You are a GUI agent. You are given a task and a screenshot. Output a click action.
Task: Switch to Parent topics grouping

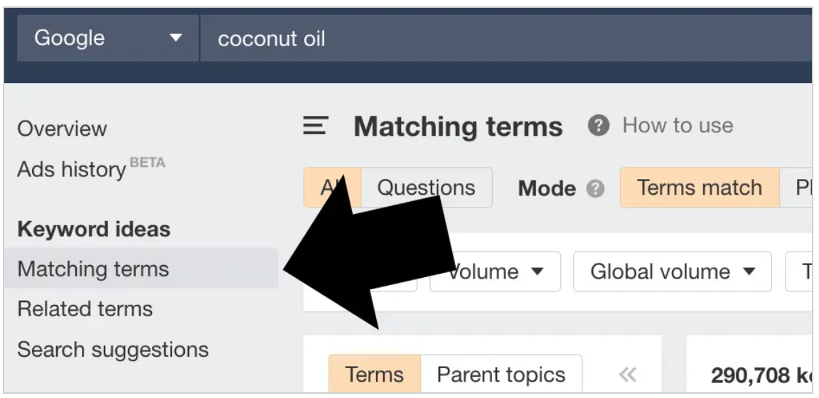[x=501, y=375]
